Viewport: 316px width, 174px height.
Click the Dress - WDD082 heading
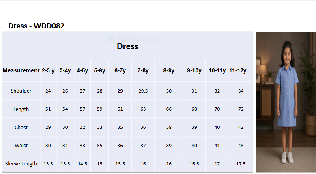tap(36, 26)
